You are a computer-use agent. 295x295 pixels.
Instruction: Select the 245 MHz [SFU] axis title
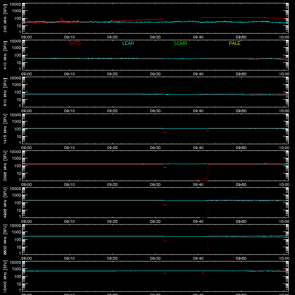point(5,18)
